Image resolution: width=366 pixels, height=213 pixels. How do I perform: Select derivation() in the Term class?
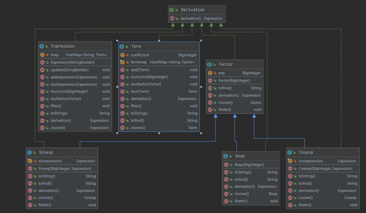click(x=141, y=99)
